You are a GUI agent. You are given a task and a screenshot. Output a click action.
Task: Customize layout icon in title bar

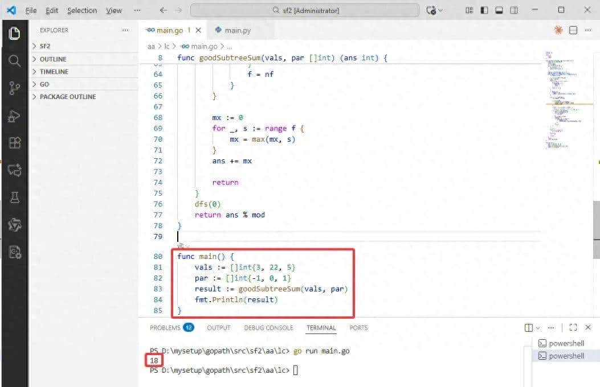pos(469,10)
